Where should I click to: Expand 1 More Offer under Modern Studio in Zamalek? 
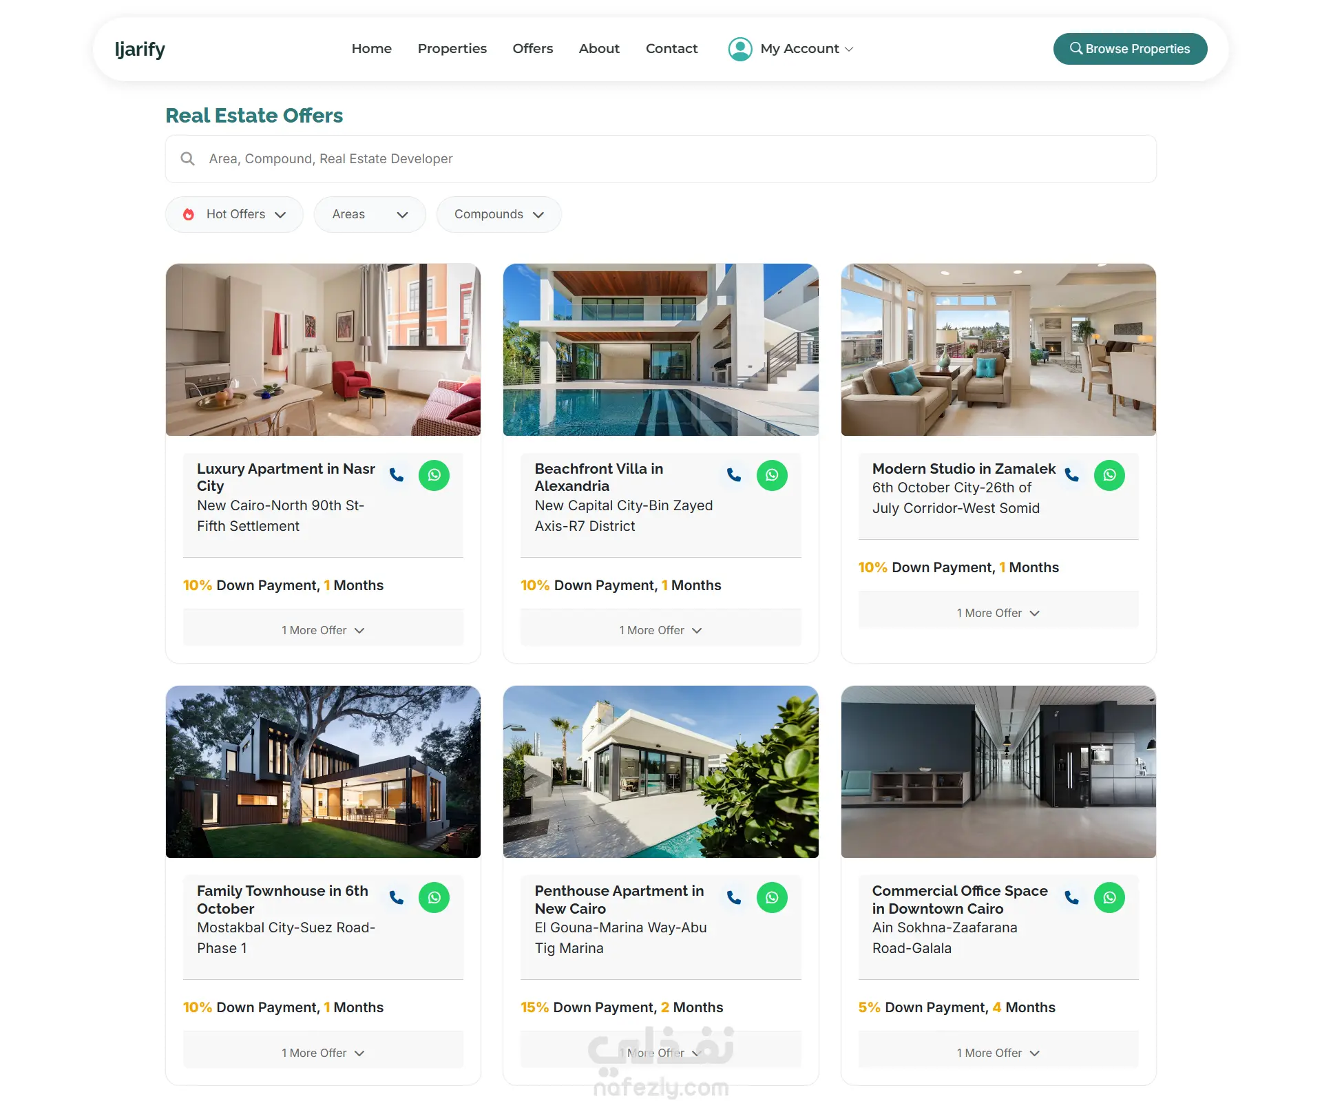(998, 613)
